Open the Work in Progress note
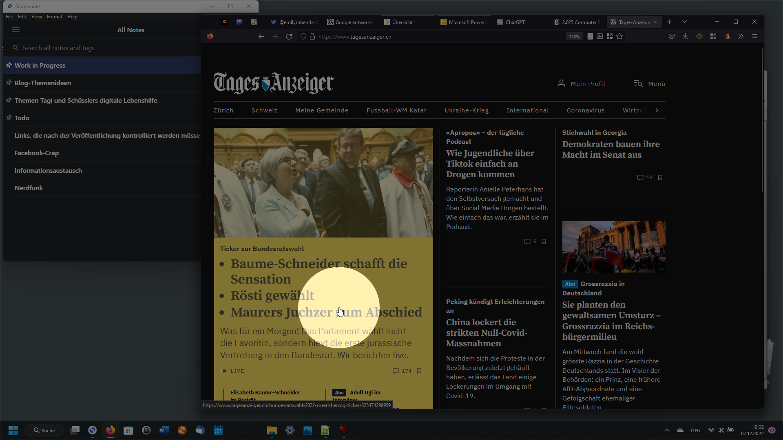Screen dimensions: 783x440 [102, 65]
